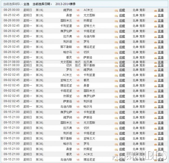Open 直播 link for 帕尔马 vs 罗马
The height and width of the screenshot is (163, 169).
click(161, 144)
